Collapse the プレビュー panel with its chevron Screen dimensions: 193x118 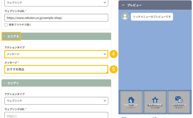coord(123,5)
